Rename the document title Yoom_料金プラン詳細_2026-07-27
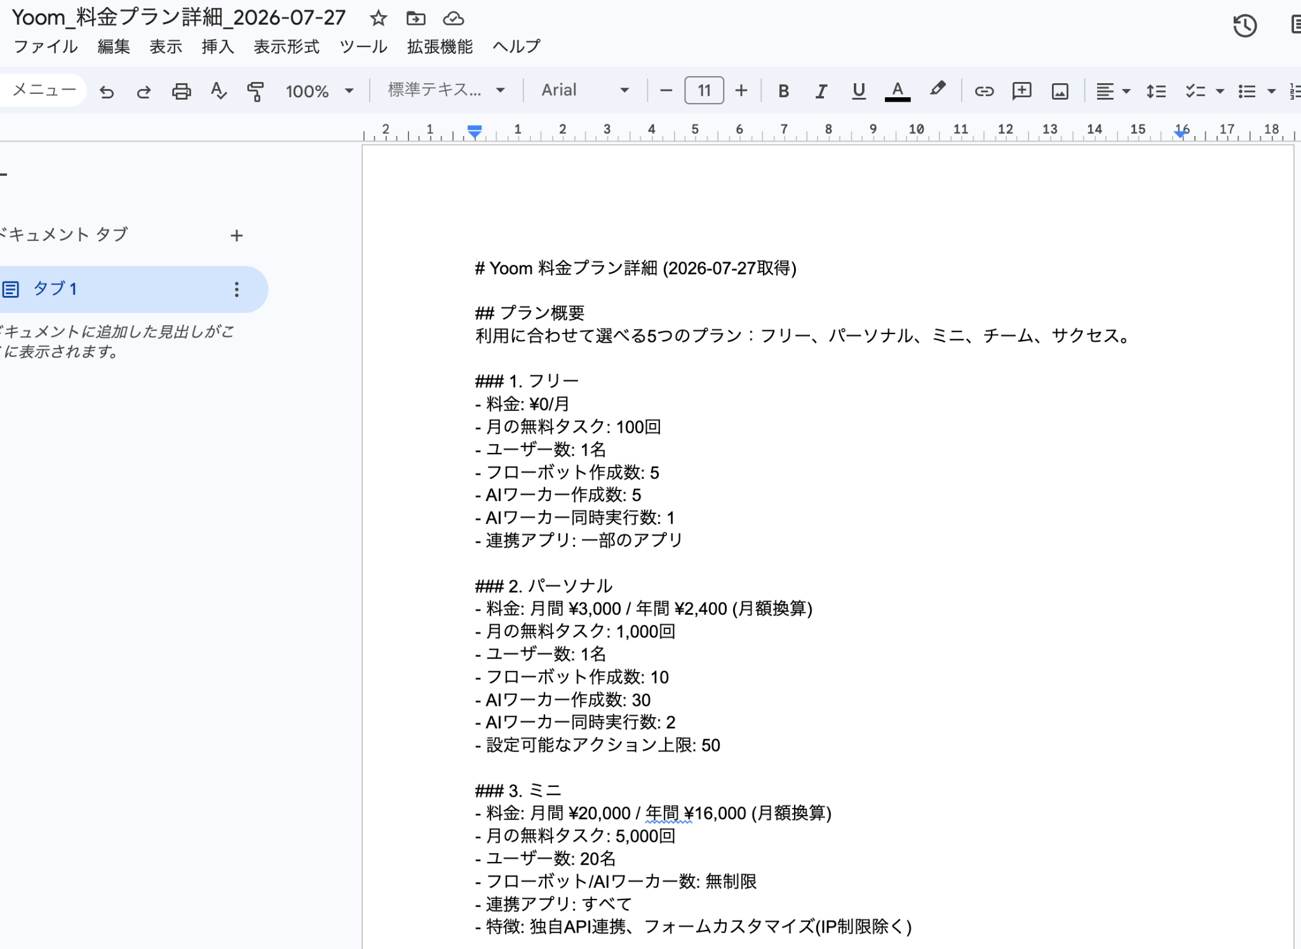1301x949 pixels. (179, 18)
